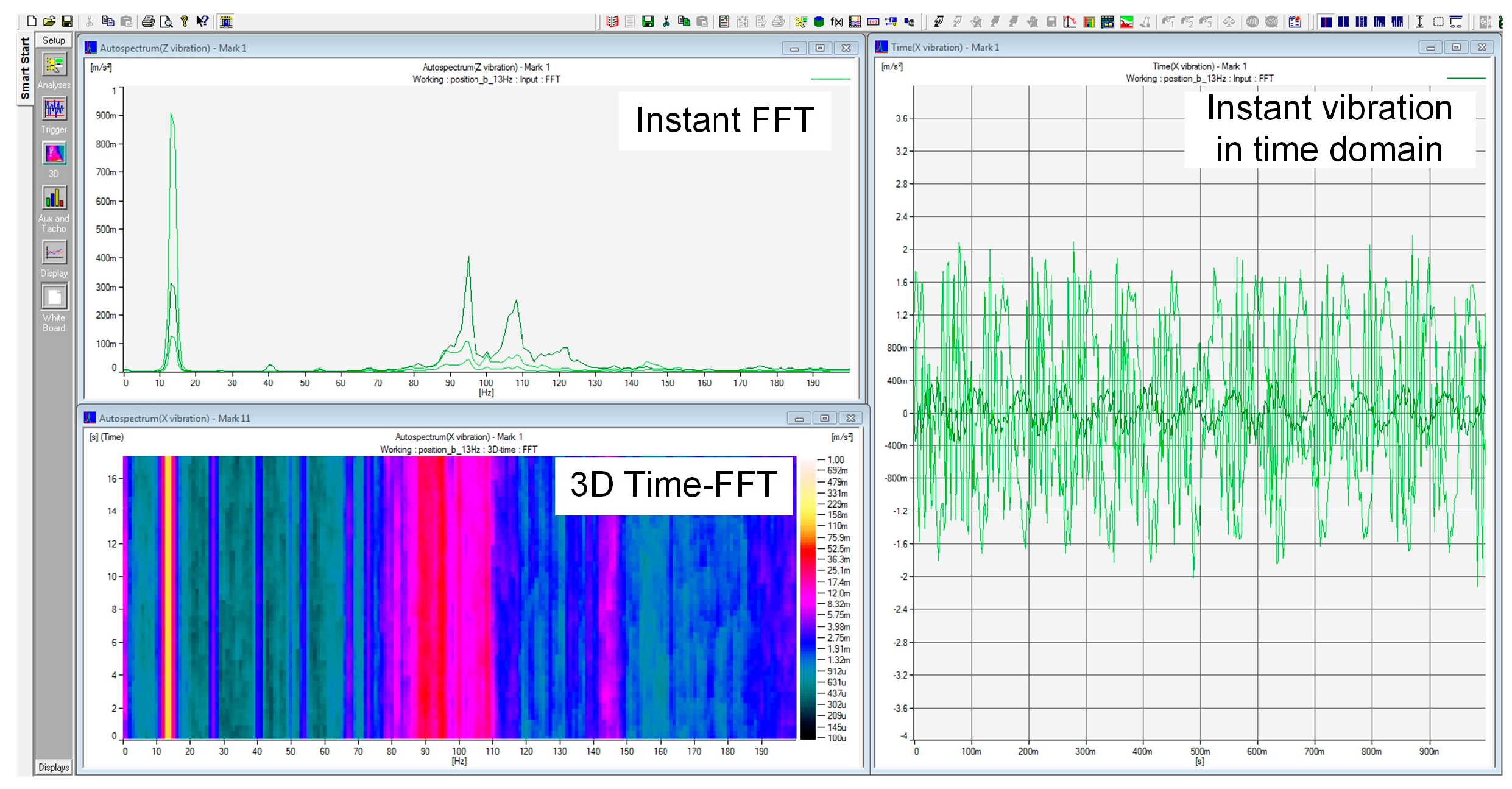Click the green cylinder database icon
This screenshot has width=1512, height=789.
819,22
